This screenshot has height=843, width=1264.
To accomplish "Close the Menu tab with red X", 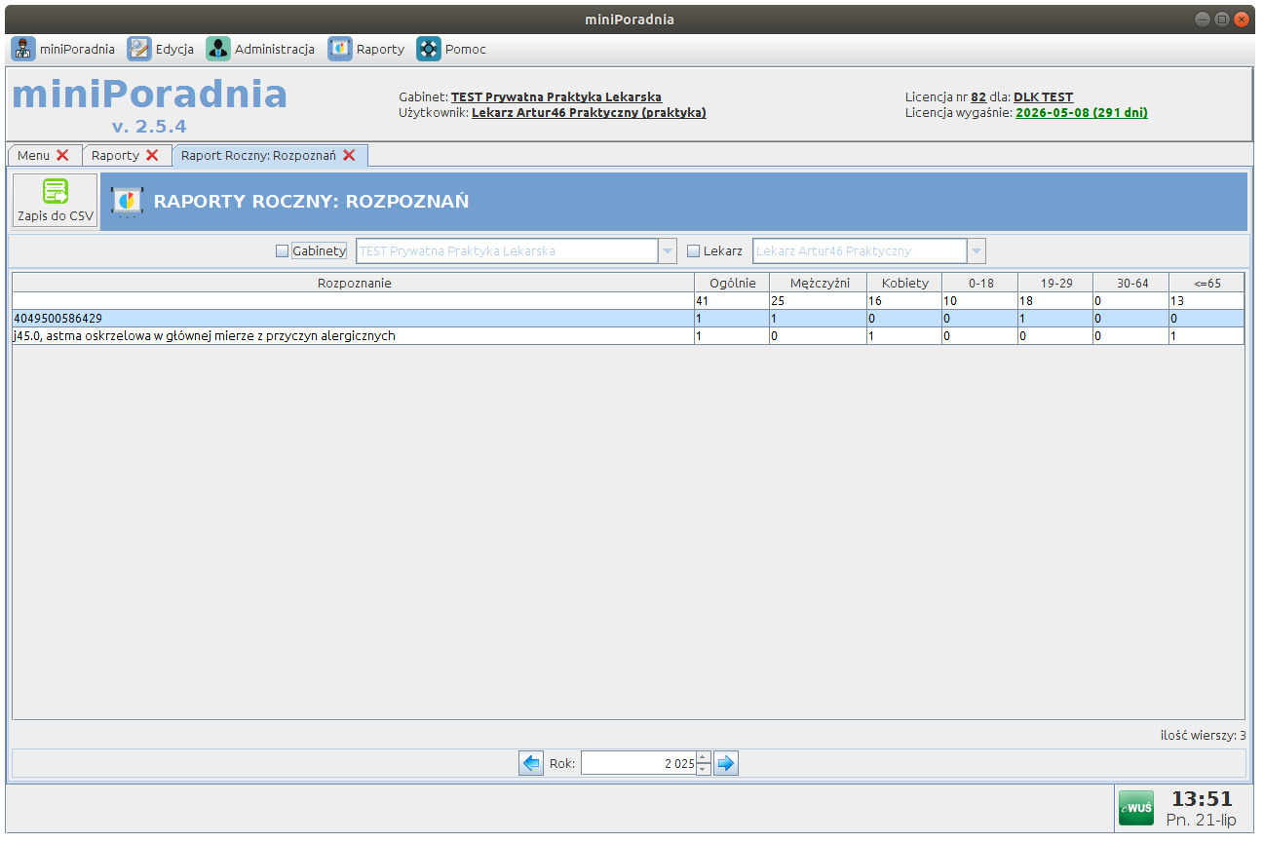I will point(62,156).
